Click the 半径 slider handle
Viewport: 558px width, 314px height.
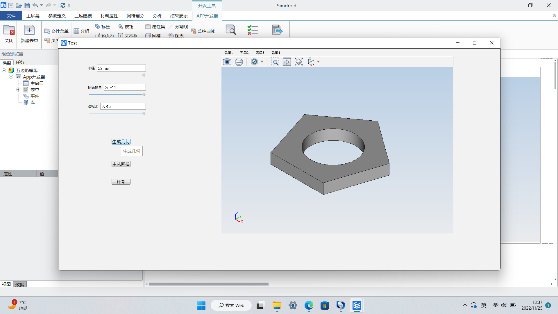pyautogui.click(x=144, y=75)
